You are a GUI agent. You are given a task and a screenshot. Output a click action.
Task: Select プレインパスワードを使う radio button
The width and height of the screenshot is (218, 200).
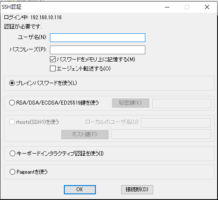(x=12, y=83)
